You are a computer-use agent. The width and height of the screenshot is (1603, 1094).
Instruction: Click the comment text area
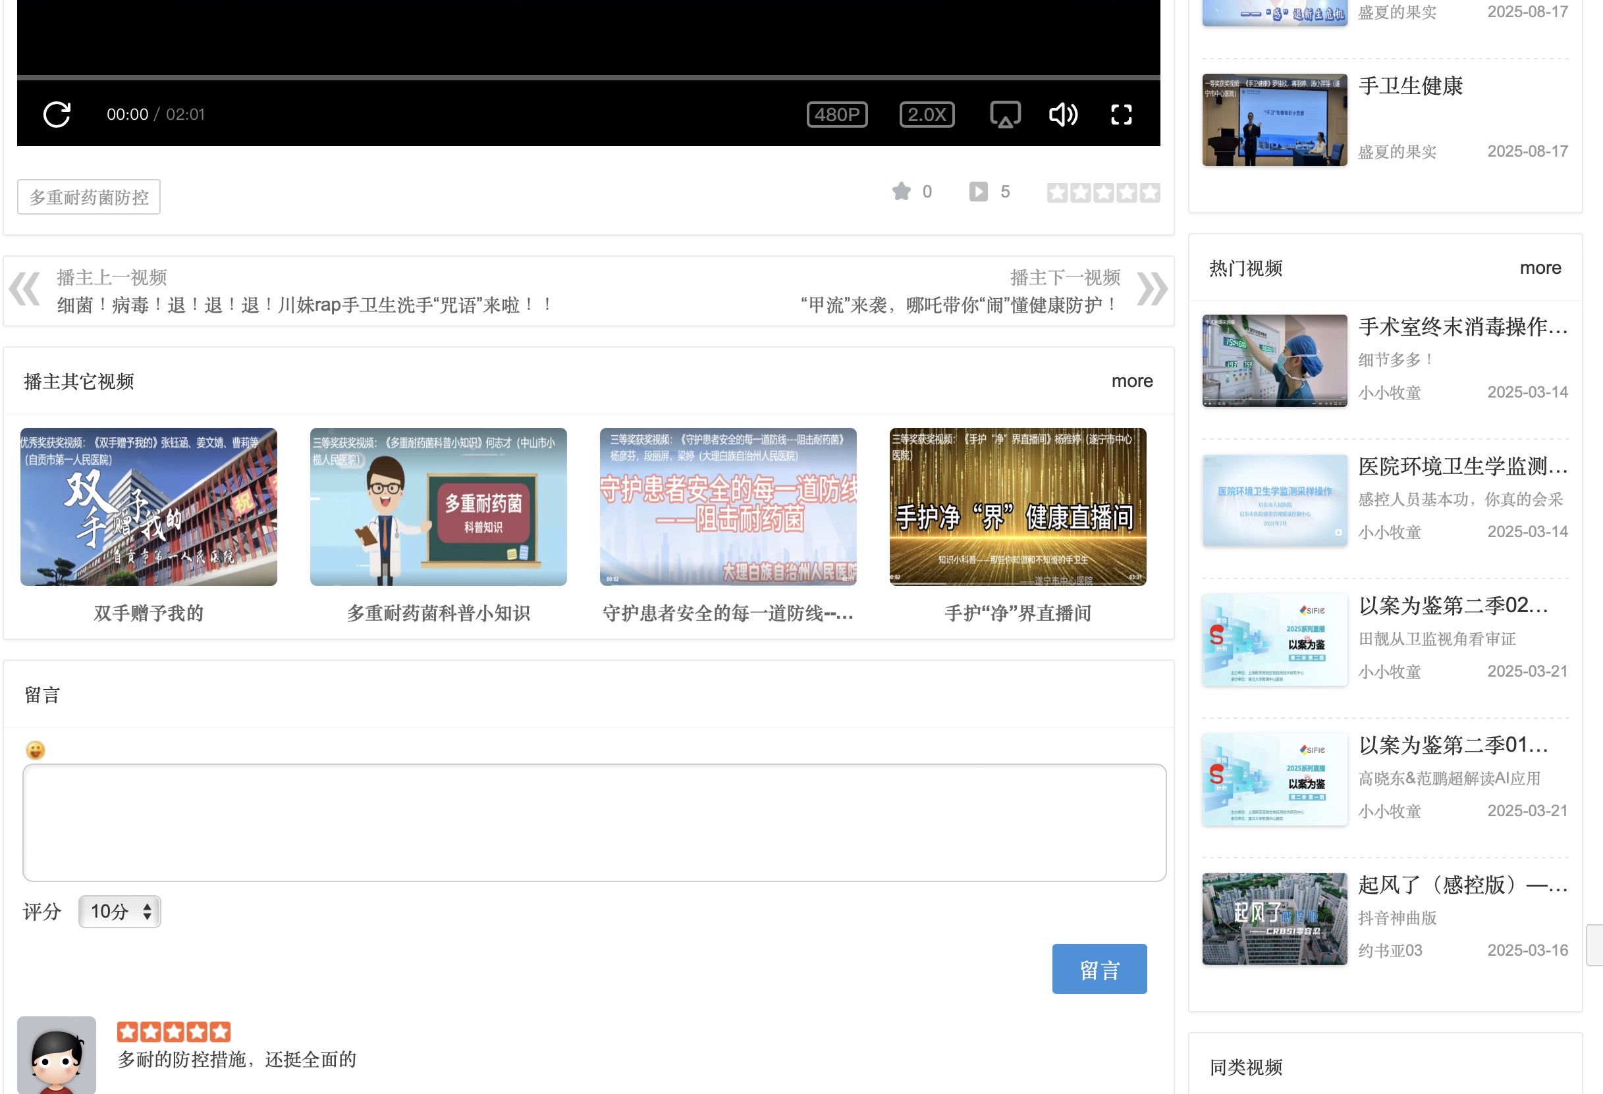[x=594, y=822]
